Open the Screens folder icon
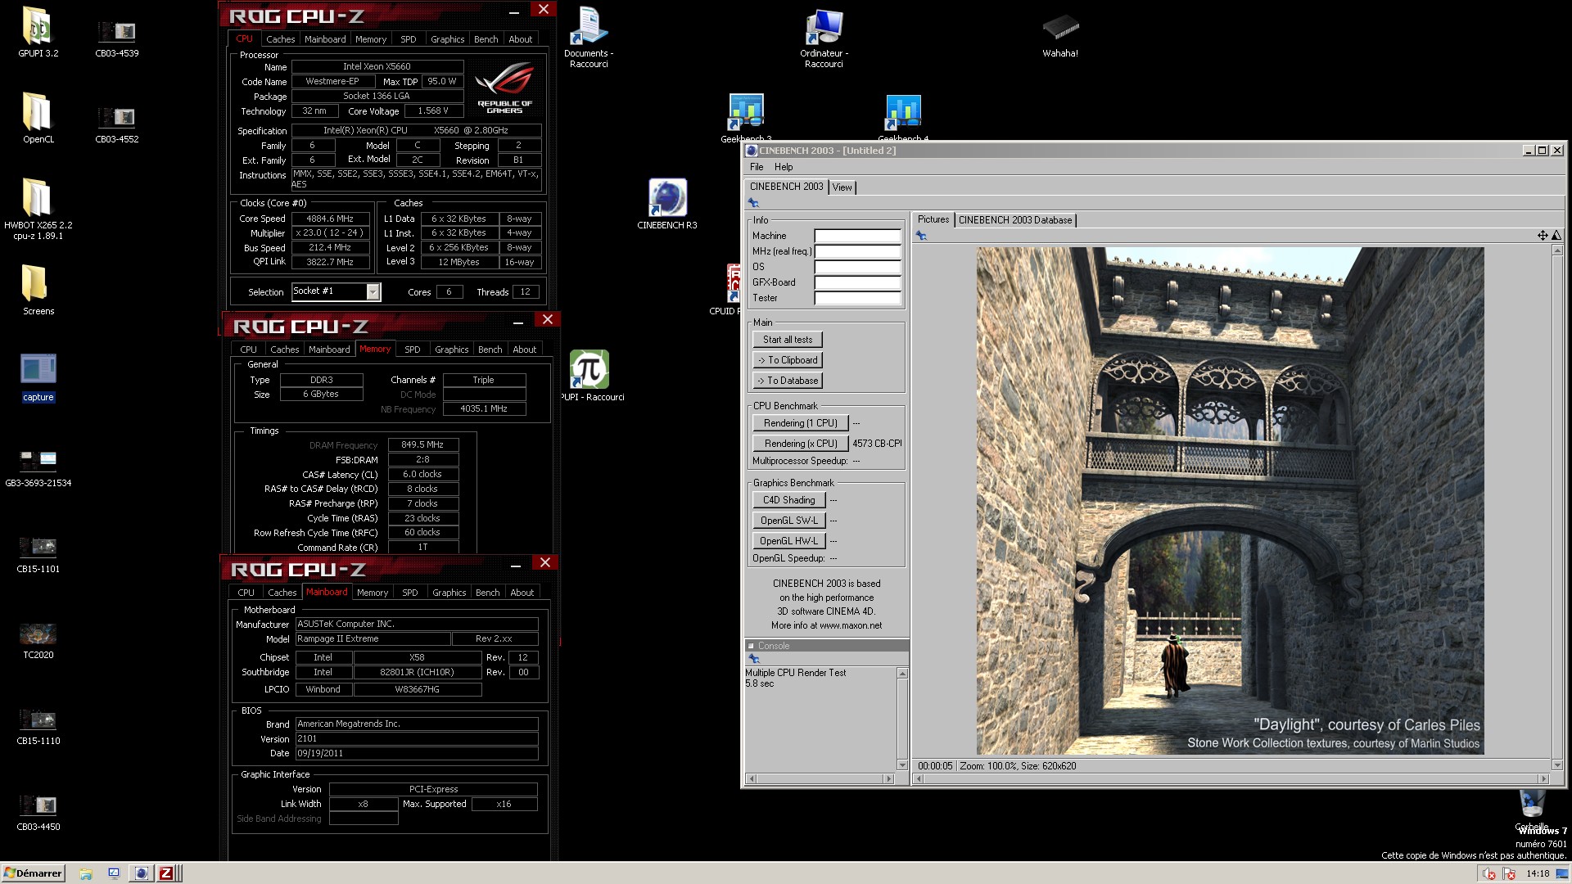Viewport: 1572px width, 884px height. tap(38, 291)
